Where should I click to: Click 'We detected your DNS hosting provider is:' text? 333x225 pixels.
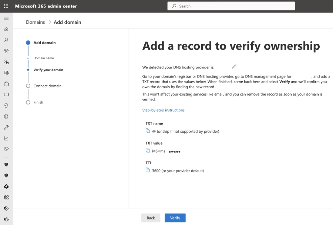tap(178, 67)
